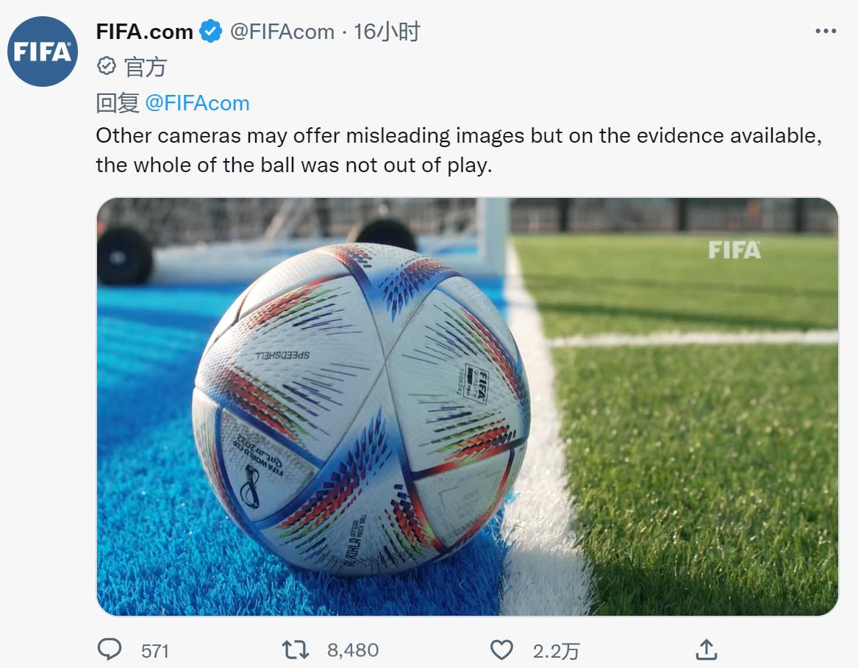Click the 2.2万 likes count
Screen dimensions: 858x668
[557, 650]
